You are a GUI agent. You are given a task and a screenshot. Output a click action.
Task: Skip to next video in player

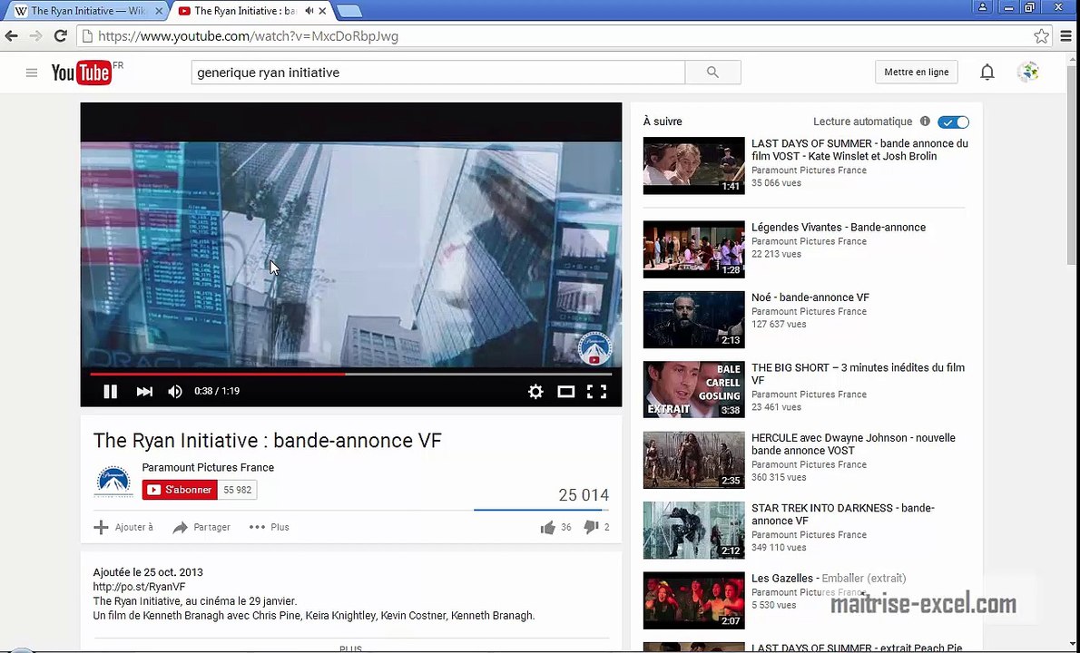pyautogui.click(x=144, y=392)
